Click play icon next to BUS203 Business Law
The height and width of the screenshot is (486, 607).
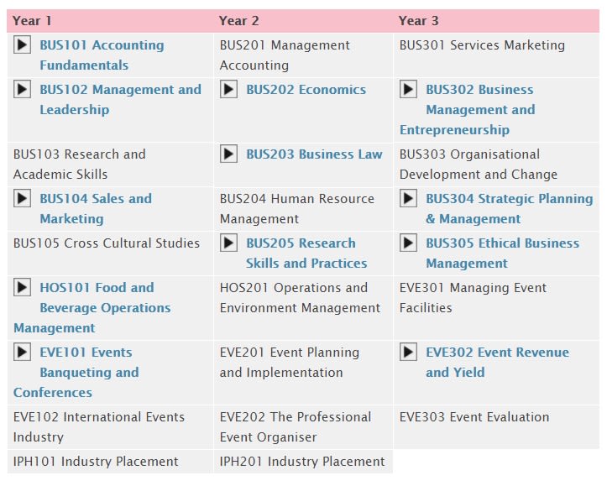pos(229,154)
